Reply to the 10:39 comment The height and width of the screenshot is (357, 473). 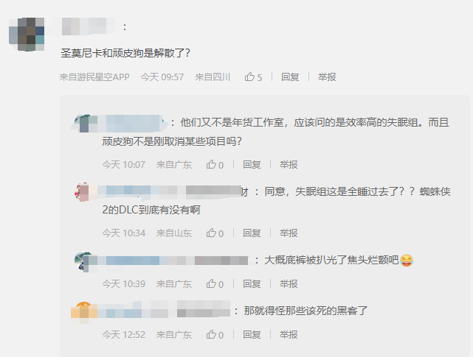click(252, 284)
